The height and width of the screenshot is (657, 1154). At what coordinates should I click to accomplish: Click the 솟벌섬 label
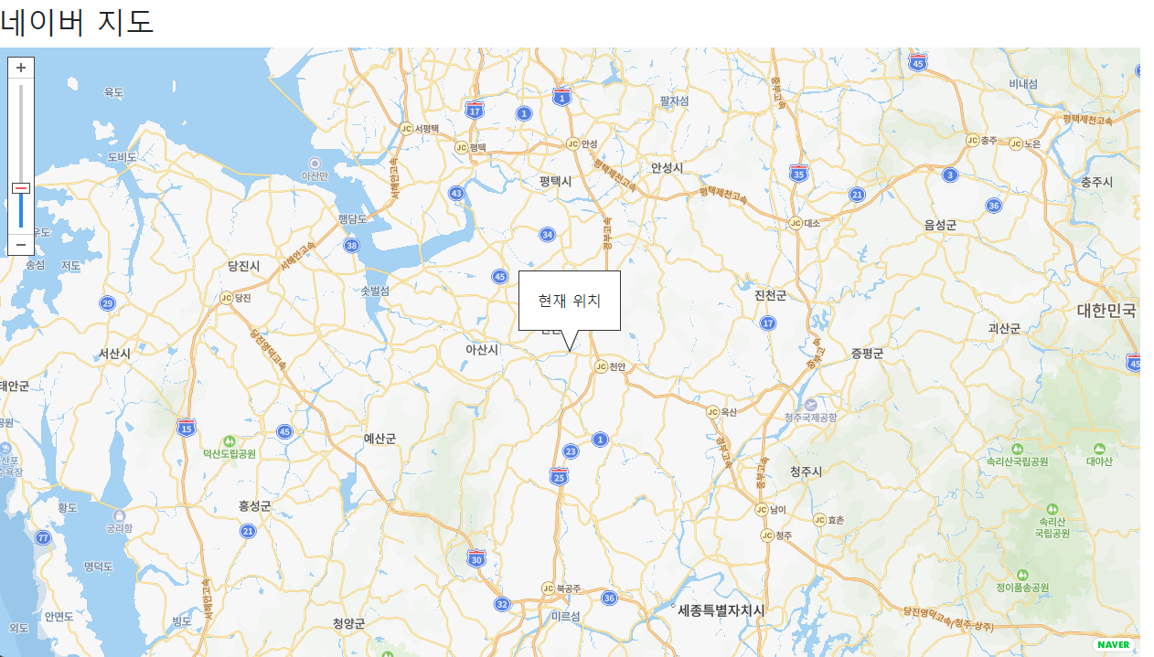pyautogui.click(x=375, y=291)
